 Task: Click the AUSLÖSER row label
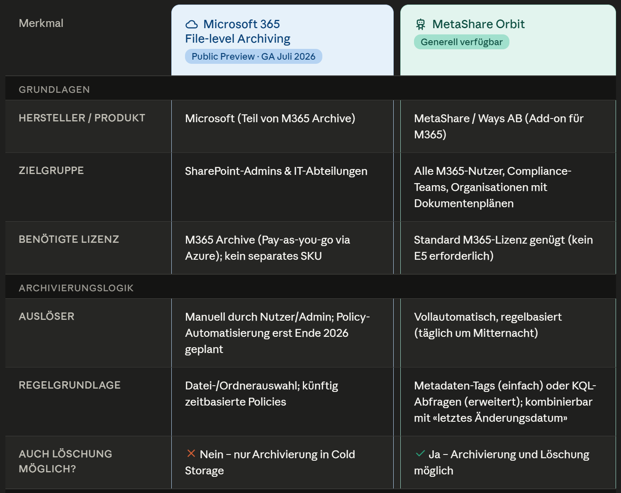pyautogui.click(x=46, y=317)
